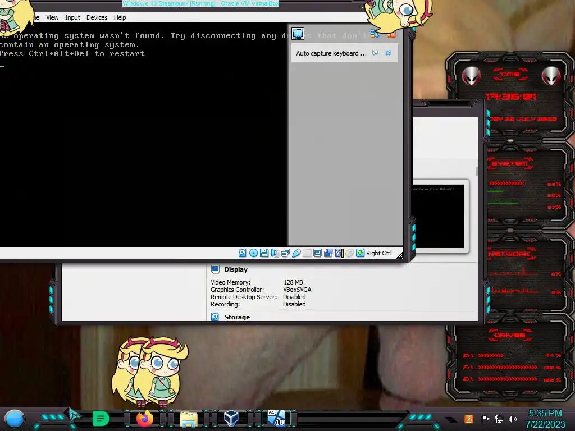575x431 pixels.
Task: Open the Help menu in VM window
Action: (x=120, y=17)
